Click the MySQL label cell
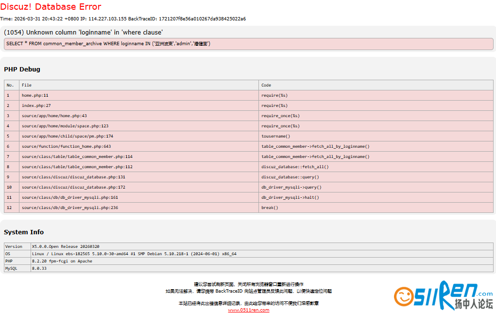 click(x=17, y=268)
